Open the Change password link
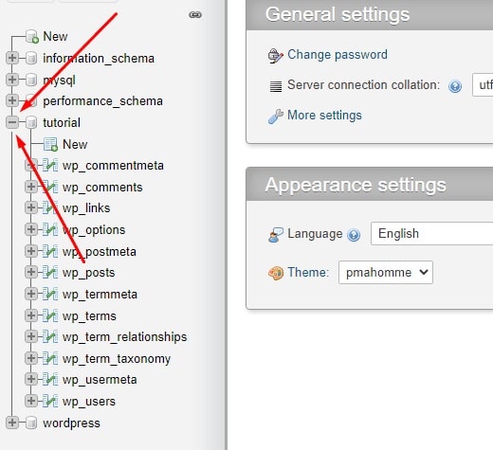 click(x=338, y=55)
